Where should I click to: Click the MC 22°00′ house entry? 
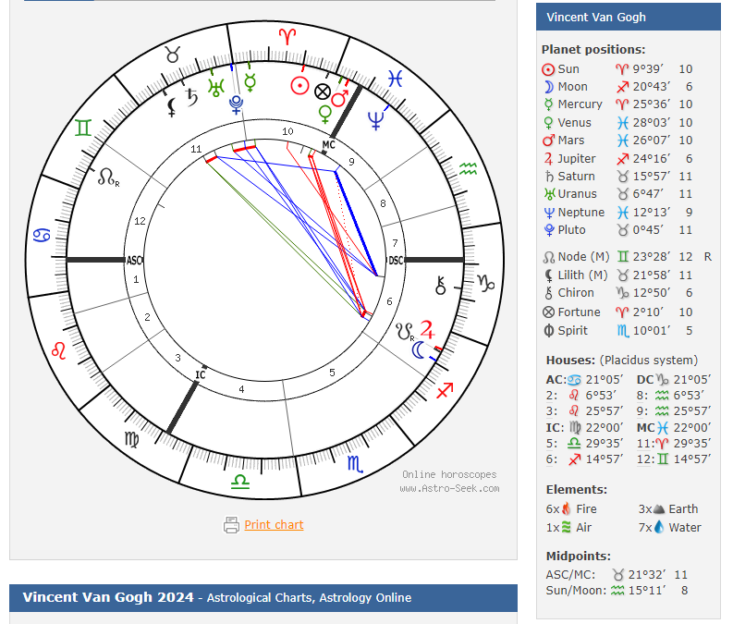[674, 428]
